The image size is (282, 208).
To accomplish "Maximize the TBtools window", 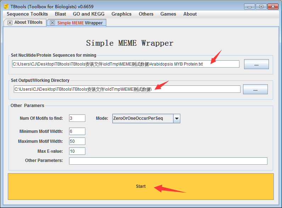I will tap(261, 7).
